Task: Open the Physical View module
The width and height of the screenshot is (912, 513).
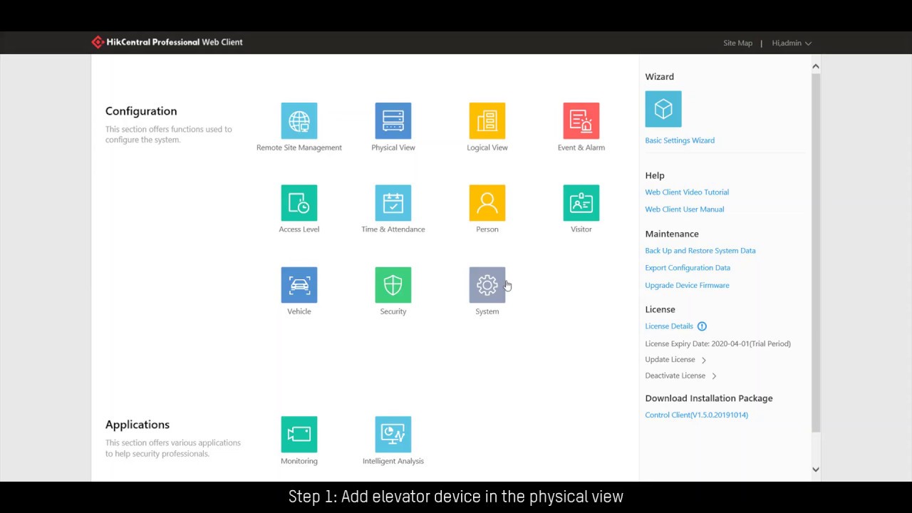Action: (393, 121)
